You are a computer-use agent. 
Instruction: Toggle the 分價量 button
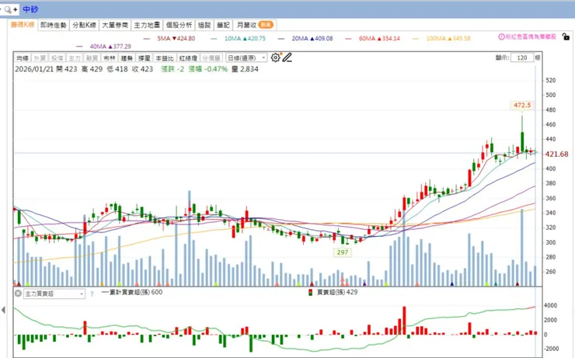click(x=211, y=58)
